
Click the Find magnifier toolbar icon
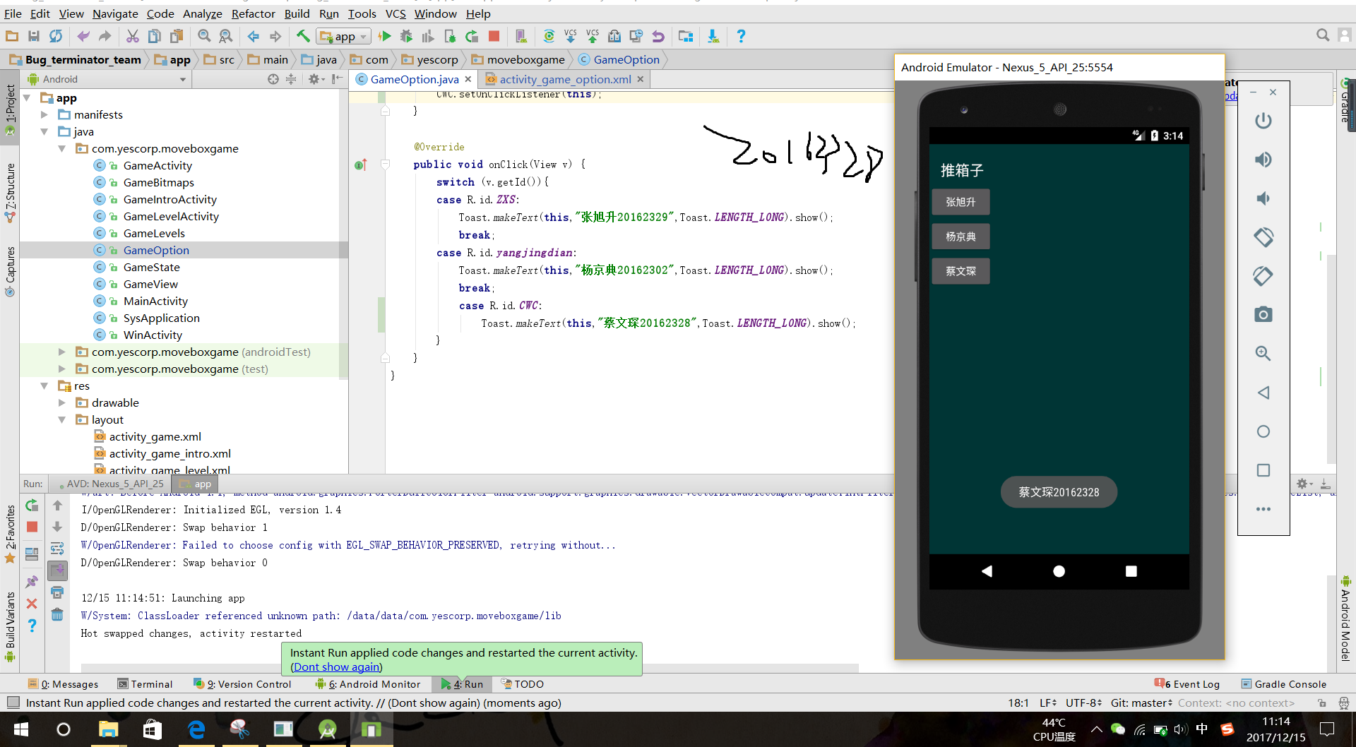[204, 36]
